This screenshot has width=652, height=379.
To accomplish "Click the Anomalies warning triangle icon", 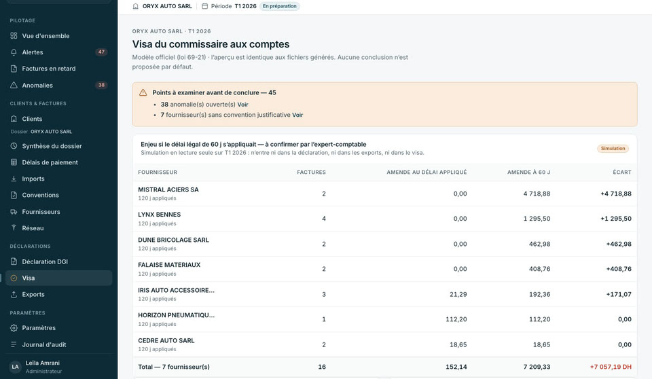I will [14, 86].
